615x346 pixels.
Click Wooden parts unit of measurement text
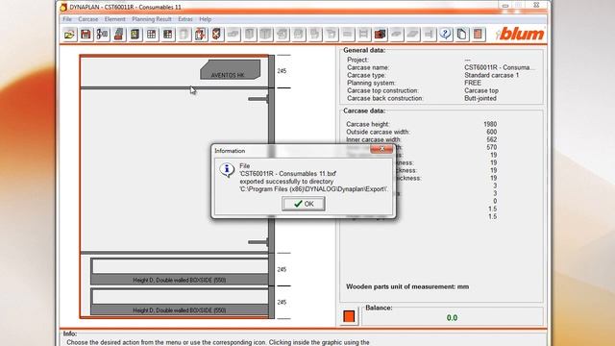[x=407, y=286]
